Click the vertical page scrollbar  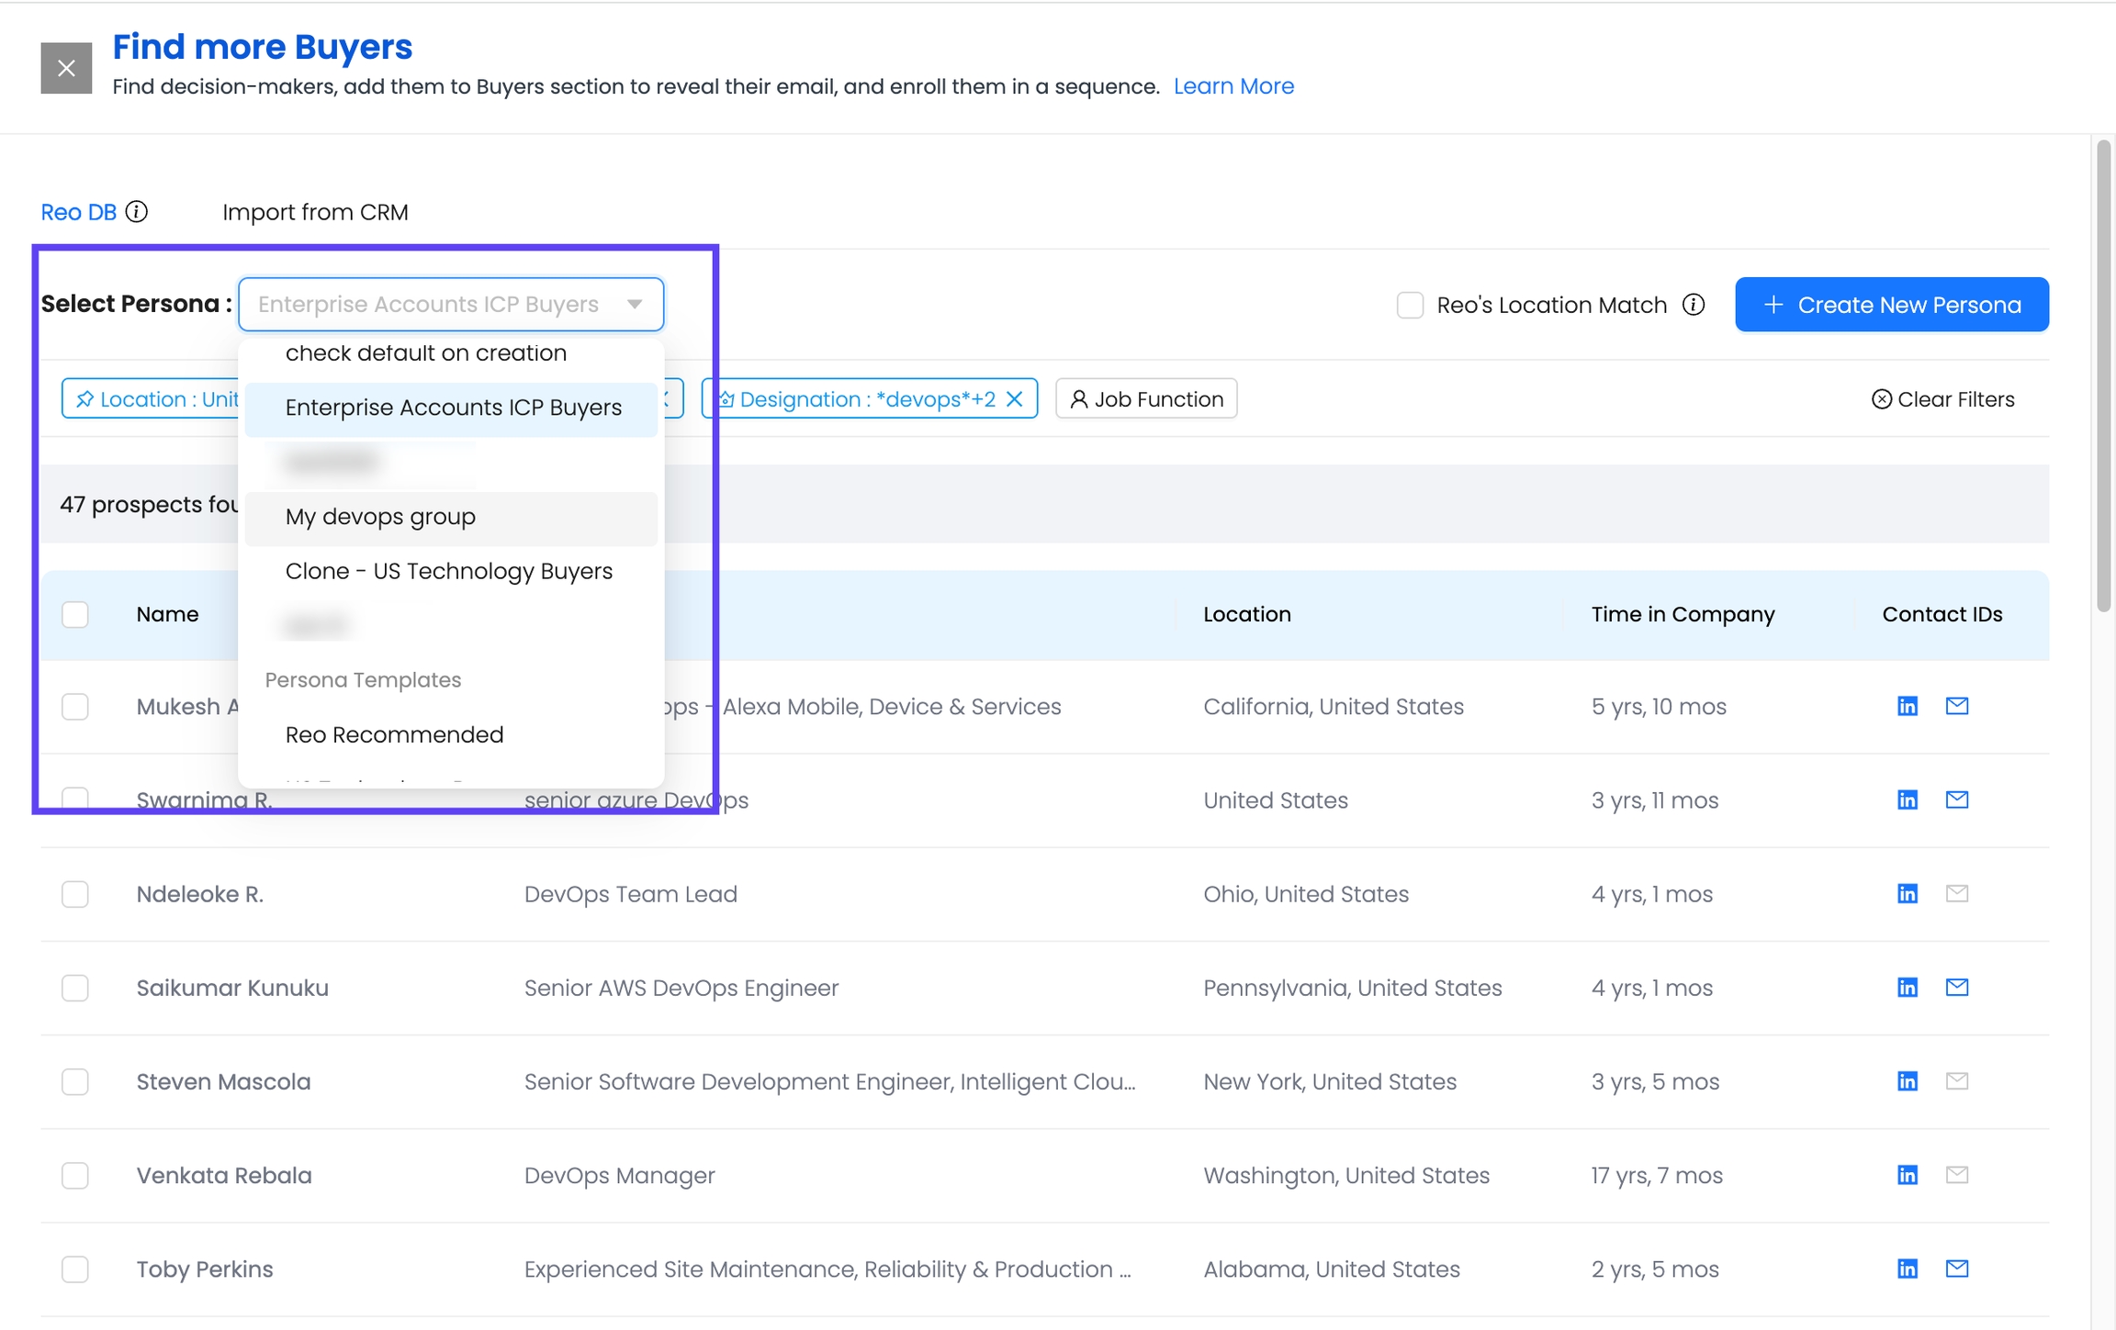click(2102, 374)
